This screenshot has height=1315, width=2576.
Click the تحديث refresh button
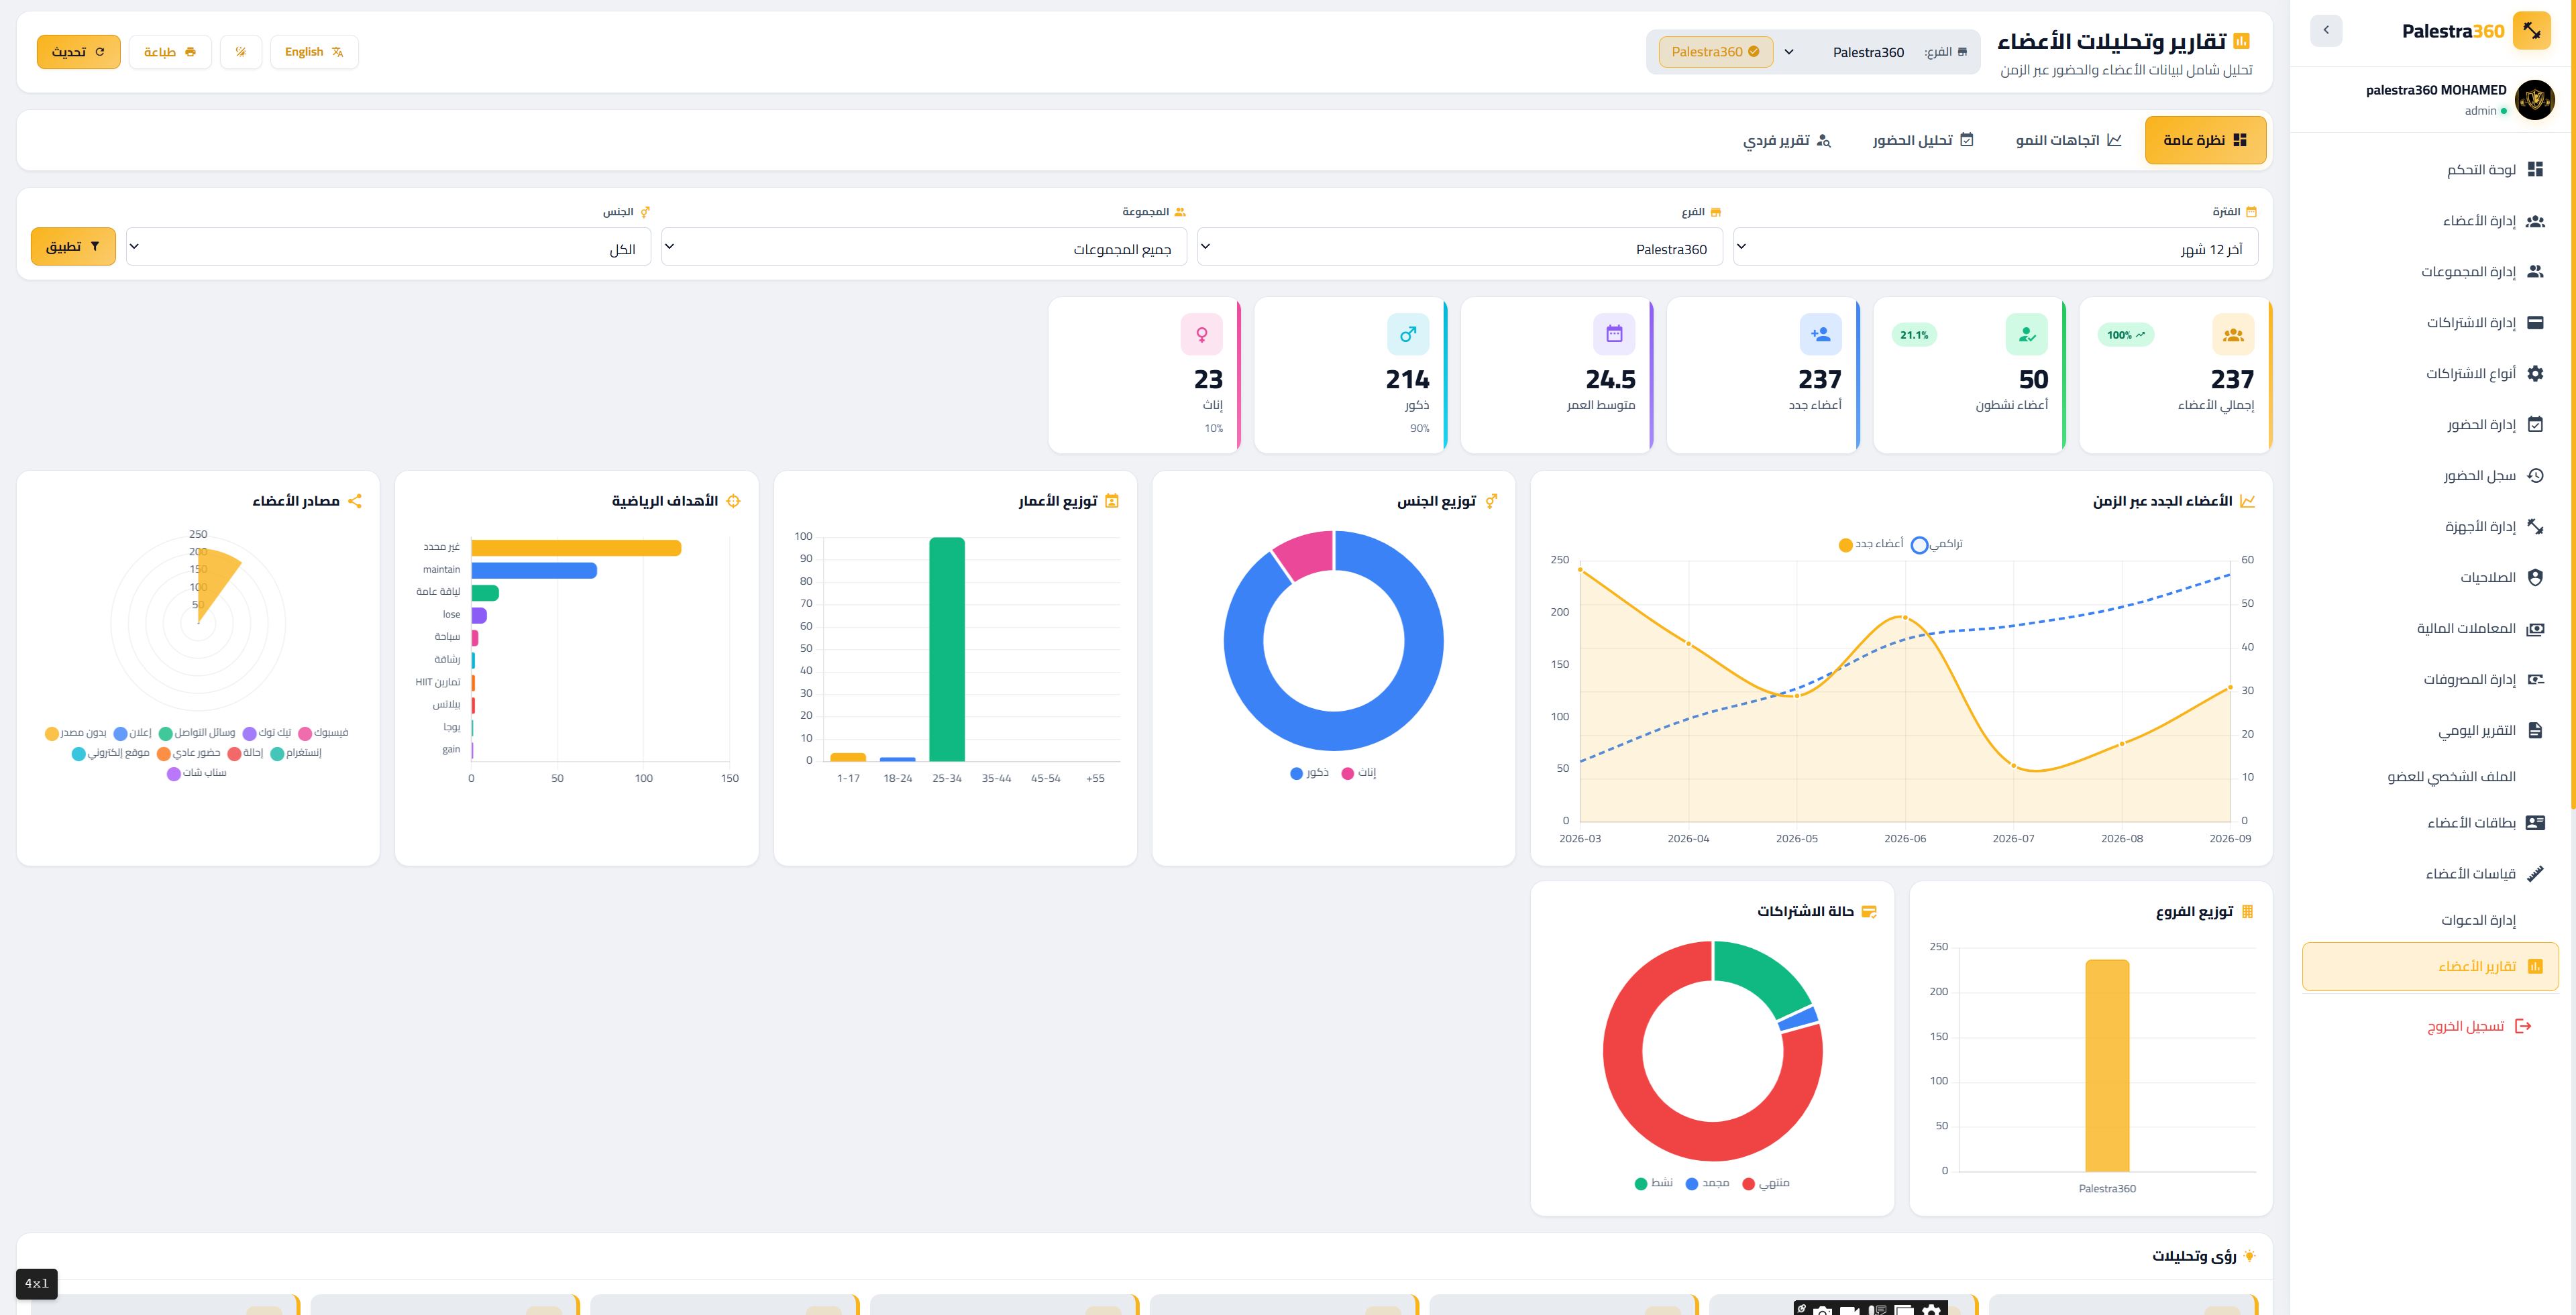click(x=79, y=52)
